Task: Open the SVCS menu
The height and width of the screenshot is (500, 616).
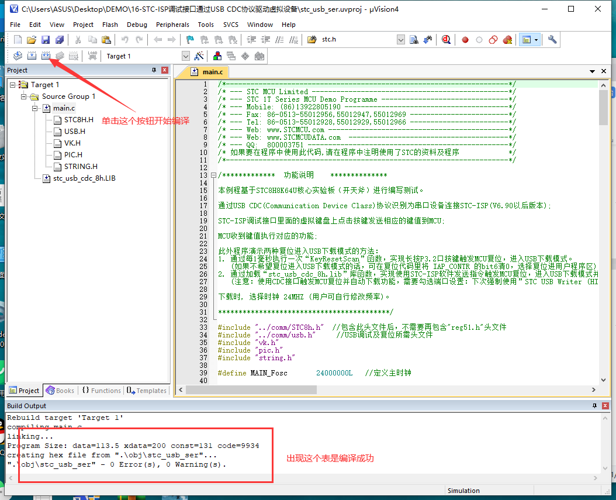Action: click(x=231, y=25)
